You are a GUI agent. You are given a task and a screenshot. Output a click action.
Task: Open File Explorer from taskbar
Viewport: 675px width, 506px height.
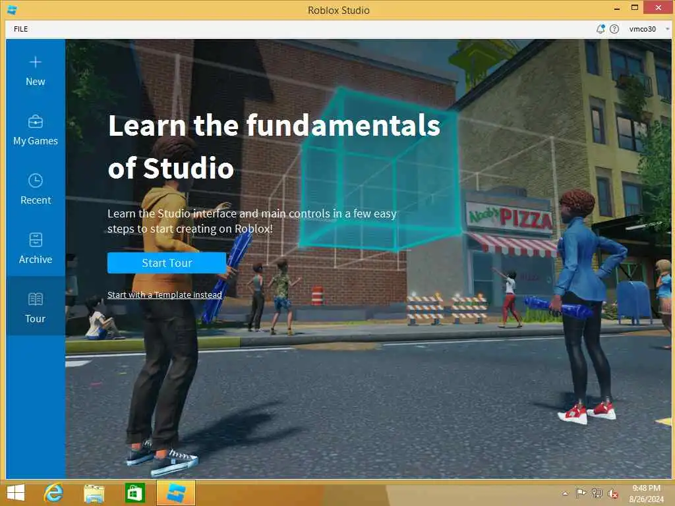(x=94, y=493)
